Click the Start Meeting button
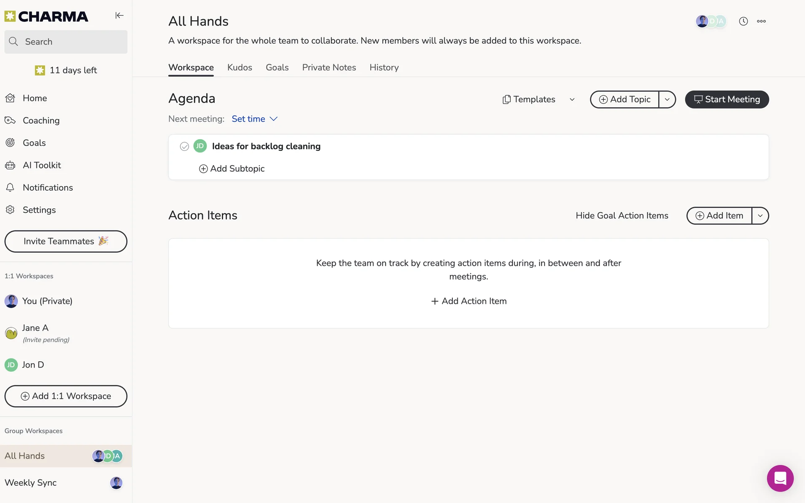805x503 pixels. (727, 99)
